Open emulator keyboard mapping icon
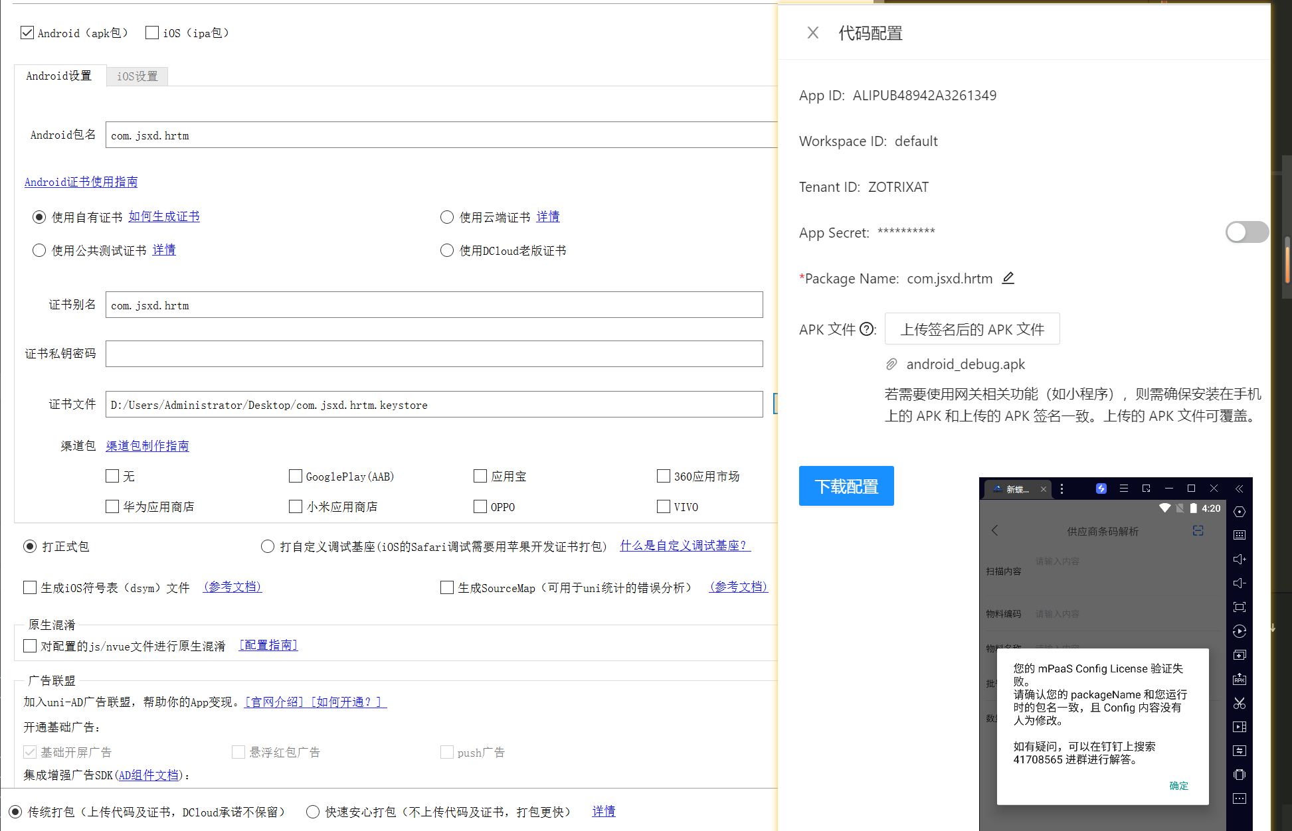Screen dimensions: 1292x831 pyautogui.click(x=1240, y=535)
